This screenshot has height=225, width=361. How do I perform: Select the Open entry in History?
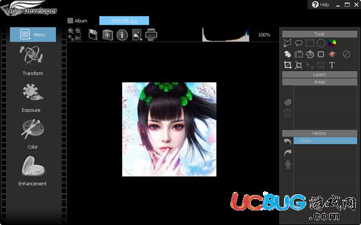(326, 141)
